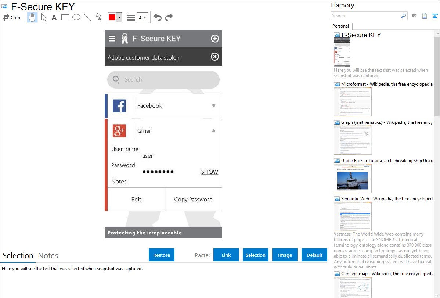
Task: Dismiss the Adobe customer data stolen alert
Action: click(214, 57)
